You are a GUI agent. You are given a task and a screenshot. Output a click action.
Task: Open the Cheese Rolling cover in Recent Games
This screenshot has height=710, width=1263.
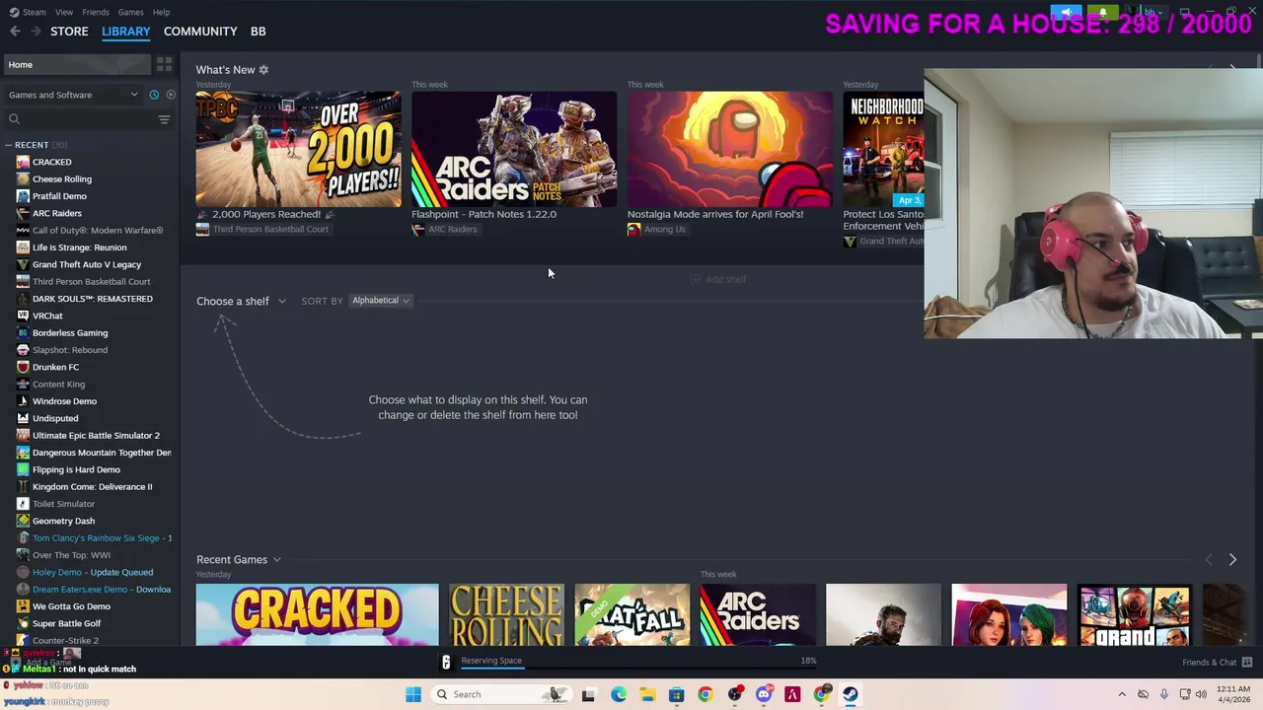coord(506,615)
